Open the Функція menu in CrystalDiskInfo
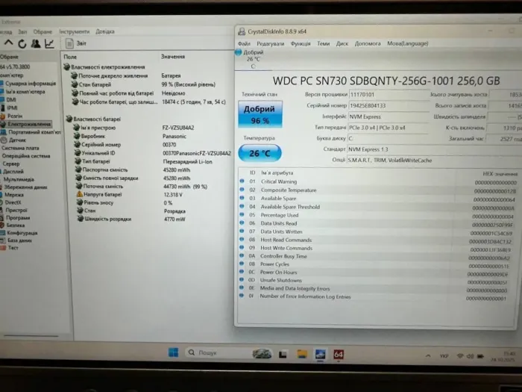The width and height of the screenshot is (522, 392). 301,43
